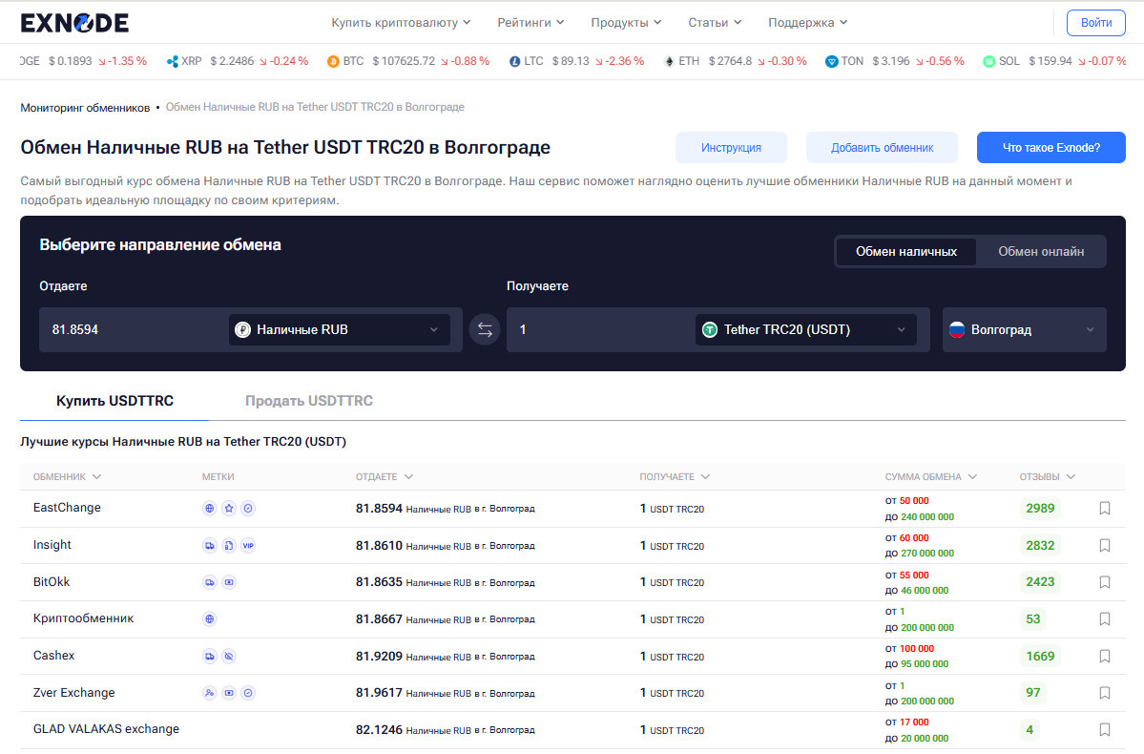Click the star tag icon for EastChange
This screenshot has width=1144, height=754.
[x=229, y=508]
